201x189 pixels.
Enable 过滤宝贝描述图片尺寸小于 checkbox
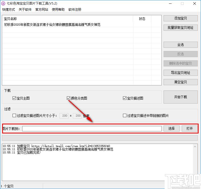14,116
